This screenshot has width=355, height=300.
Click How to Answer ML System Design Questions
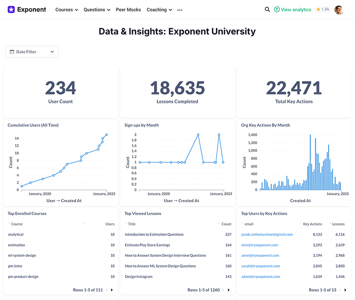[x=160, y=266]
